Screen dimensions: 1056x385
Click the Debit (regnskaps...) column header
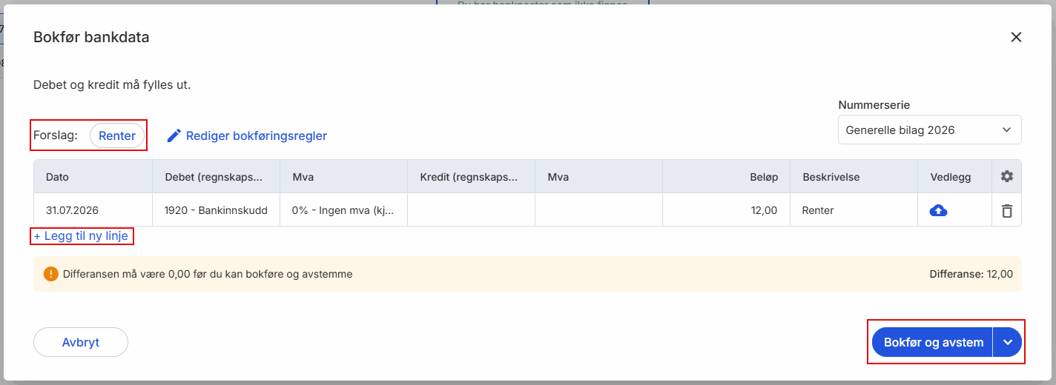coord(216,177)
